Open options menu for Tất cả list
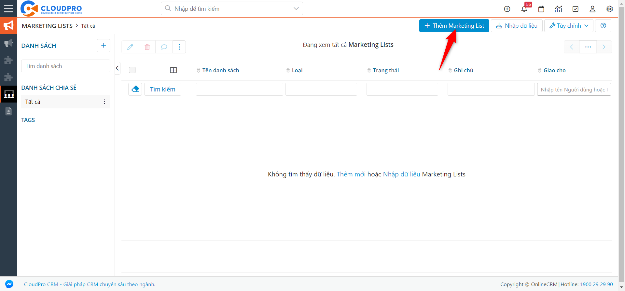 (x=104, y=102)
